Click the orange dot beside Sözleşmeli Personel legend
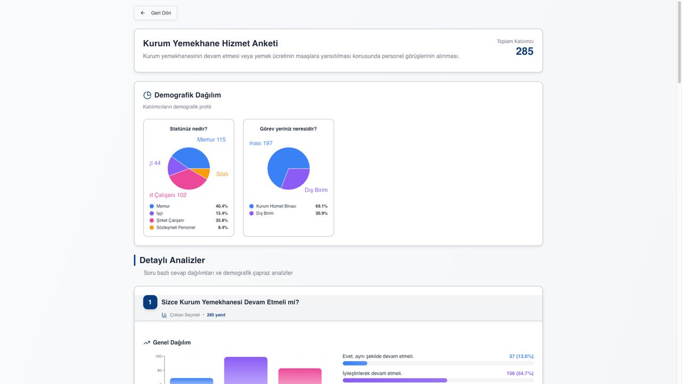The image size is (682, 384). (x=152, y=228)
